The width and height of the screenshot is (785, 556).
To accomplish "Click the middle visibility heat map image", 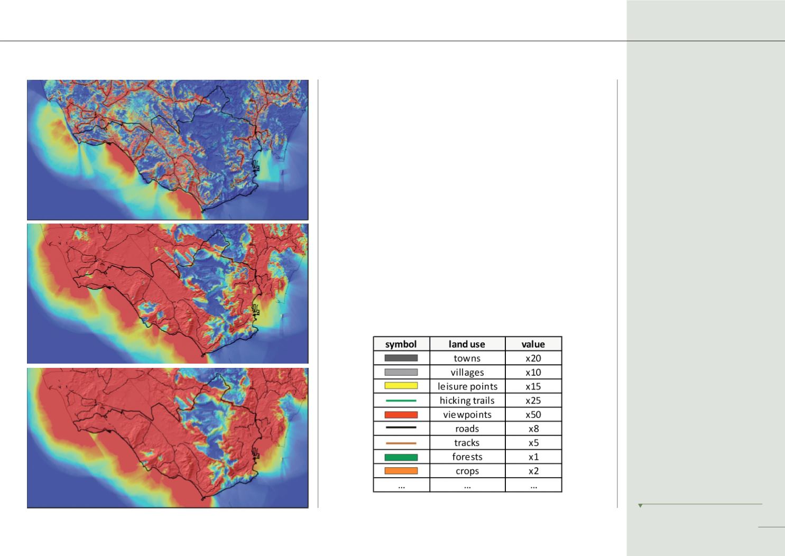I will coord(168,293).
